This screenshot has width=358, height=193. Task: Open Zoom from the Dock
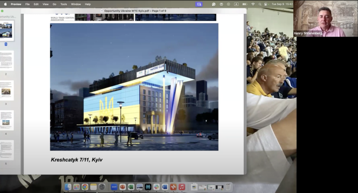pos(114,187)
